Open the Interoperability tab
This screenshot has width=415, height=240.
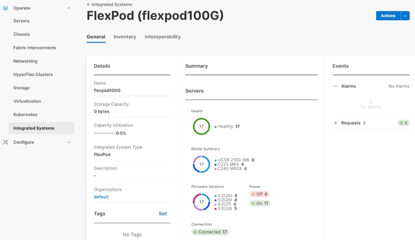tap(162, 37)
